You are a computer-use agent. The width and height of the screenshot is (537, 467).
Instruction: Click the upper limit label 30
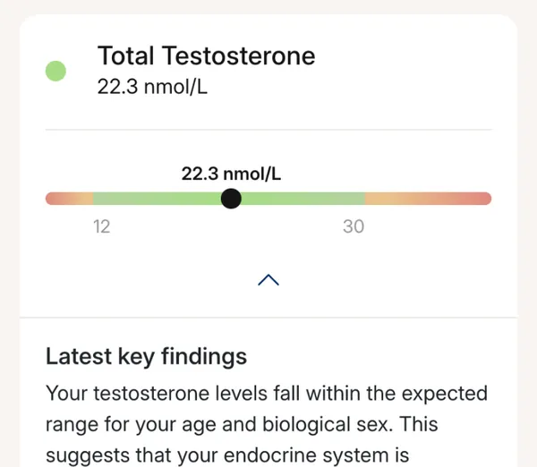[x=354, y=226]
